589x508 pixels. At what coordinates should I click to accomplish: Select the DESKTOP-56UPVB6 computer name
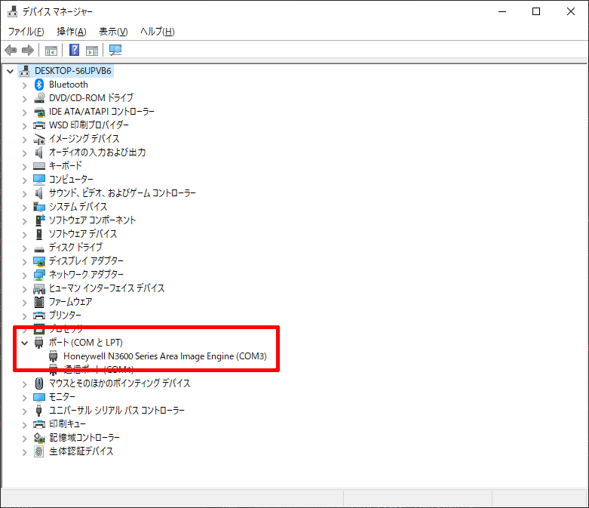point(73,71)
